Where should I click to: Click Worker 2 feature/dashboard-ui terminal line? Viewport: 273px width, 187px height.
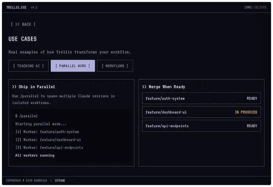click(x=48, y=140)
